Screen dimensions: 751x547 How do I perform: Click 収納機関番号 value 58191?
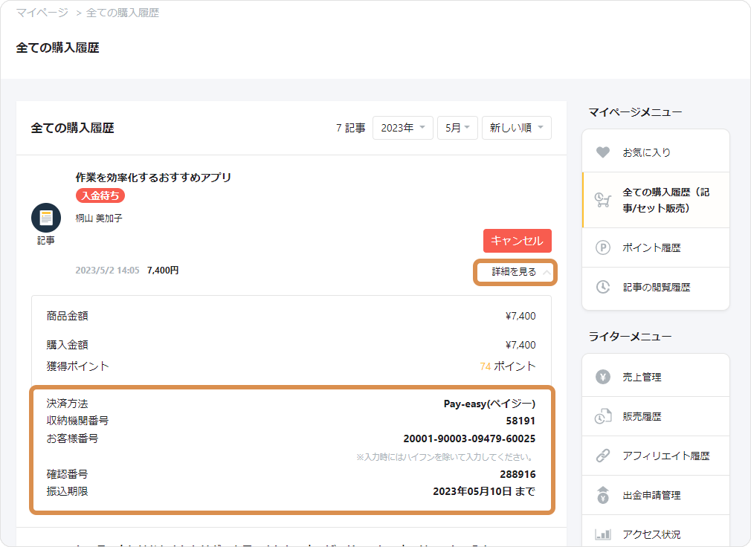point(520,421)
